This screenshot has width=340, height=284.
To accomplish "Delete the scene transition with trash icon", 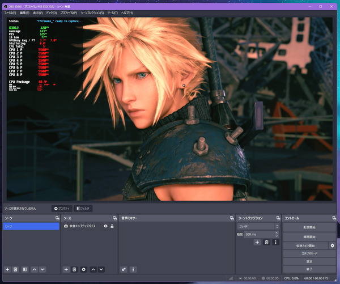I will [x=266, y=242].
